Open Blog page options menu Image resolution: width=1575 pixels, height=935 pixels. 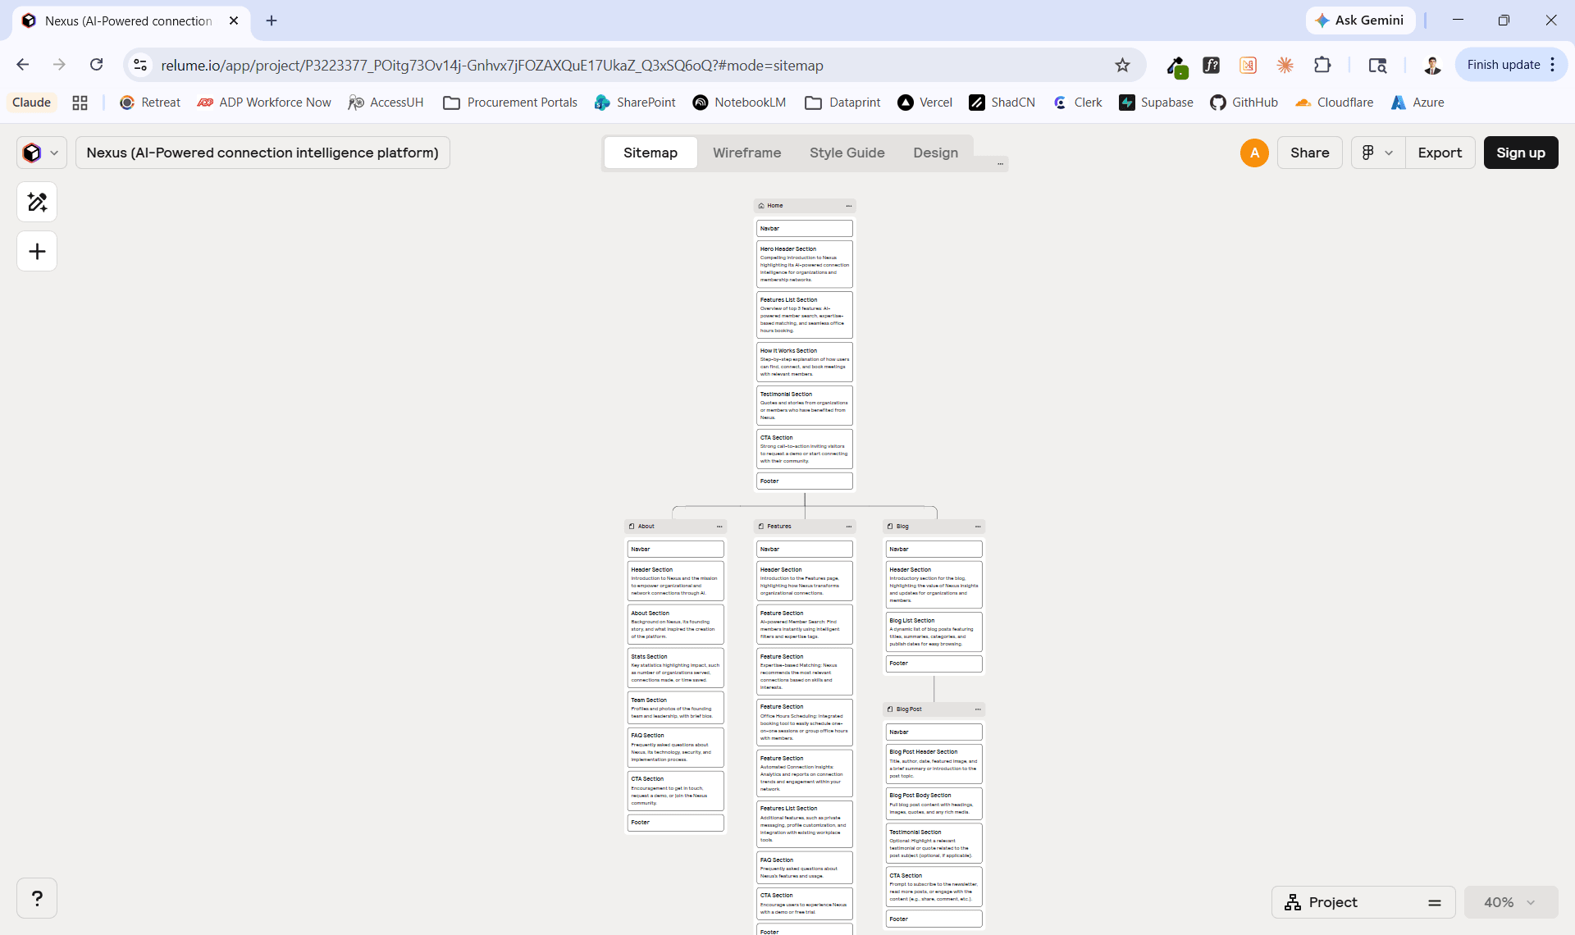978,527
